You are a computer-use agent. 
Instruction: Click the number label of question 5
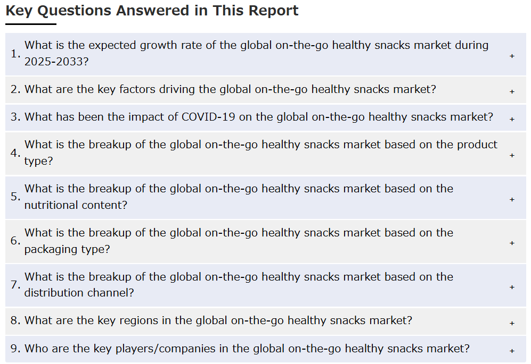point(15,197)
